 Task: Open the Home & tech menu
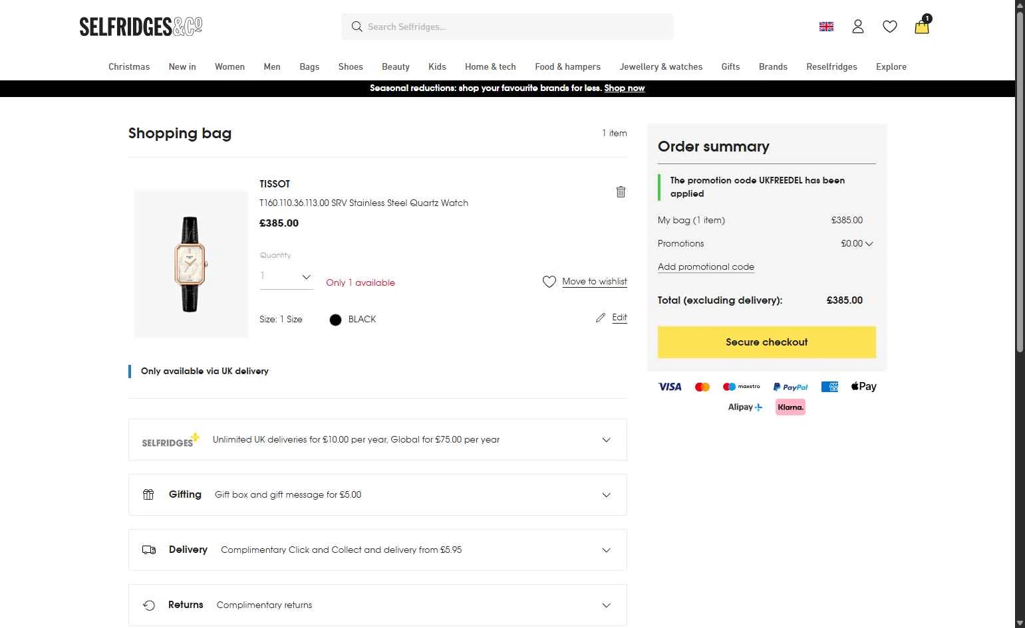490,66
